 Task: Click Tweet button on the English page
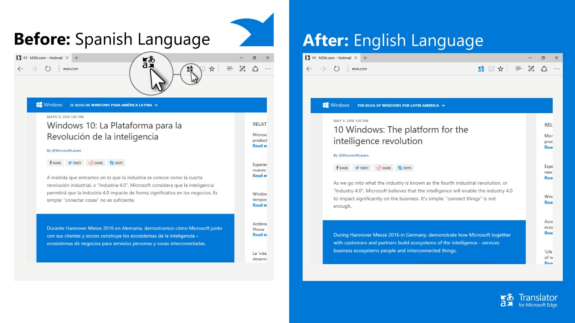[x=362, y=168]
